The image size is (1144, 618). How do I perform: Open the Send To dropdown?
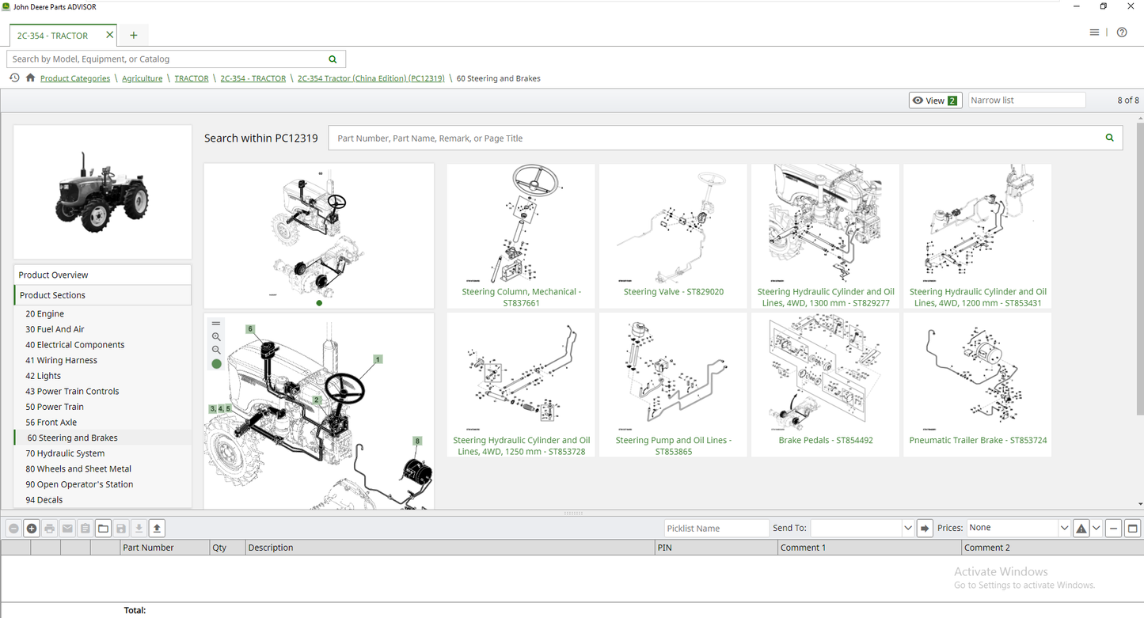tap(861, 528)
